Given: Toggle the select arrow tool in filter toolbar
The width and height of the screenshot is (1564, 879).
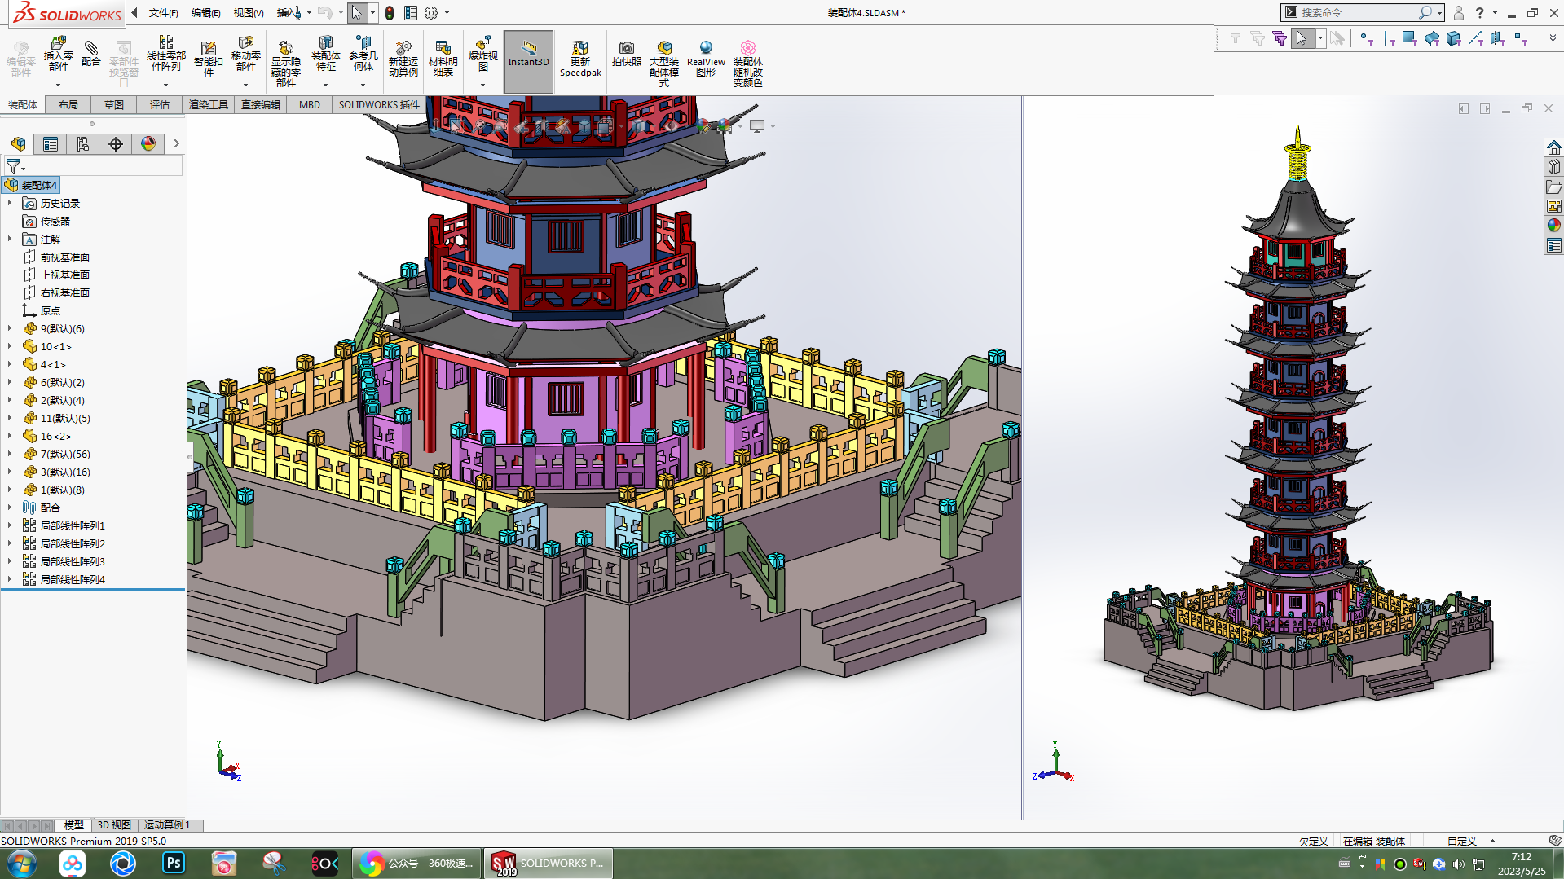Looking at the screenshot, I should pos(1302,38).
